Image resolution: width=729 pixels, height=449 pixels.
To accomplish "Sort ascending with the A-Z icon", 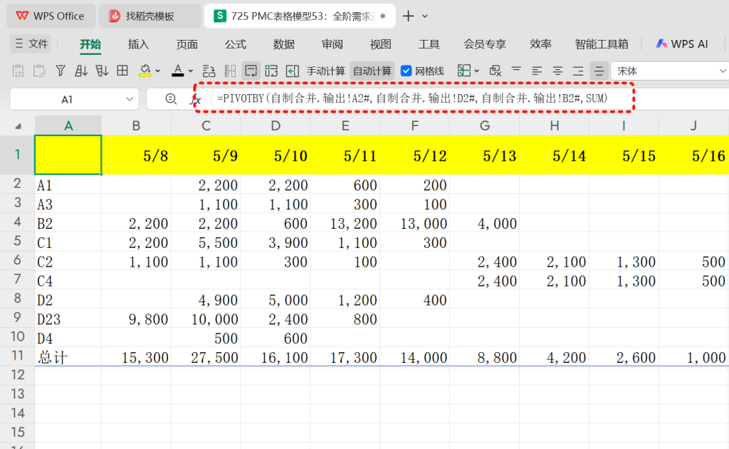I will click(81, 71).
